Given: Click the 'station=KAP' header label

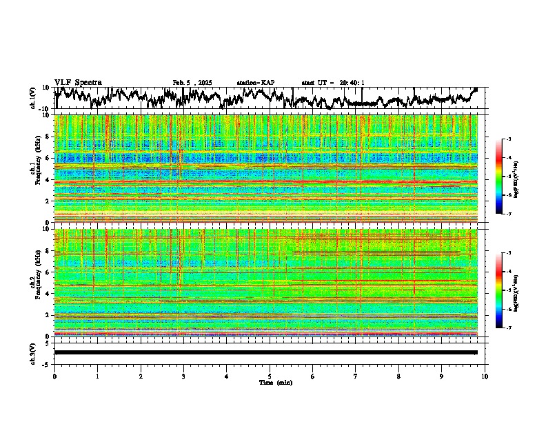Looking at the screenshot, I should (x=256, y=83).
